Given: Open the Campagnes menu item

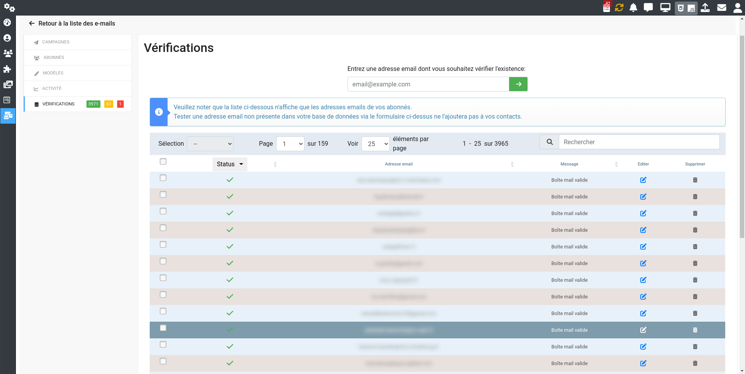Looking at the screenshot, I should 78,42.
